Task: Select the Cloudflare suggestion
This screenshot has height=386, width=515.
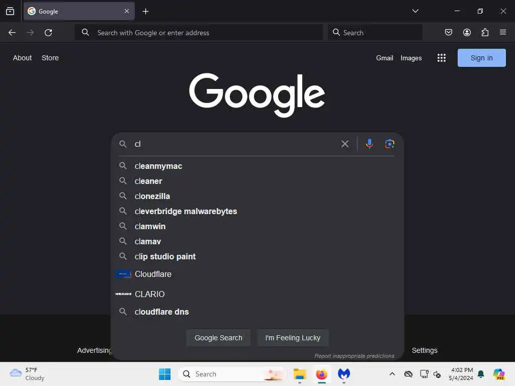Action: tap(257, 274)
